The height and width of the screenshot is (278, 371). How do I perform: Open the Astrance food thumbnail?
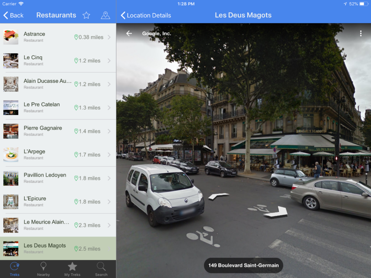pyautogui.click(x=11, y=37)
